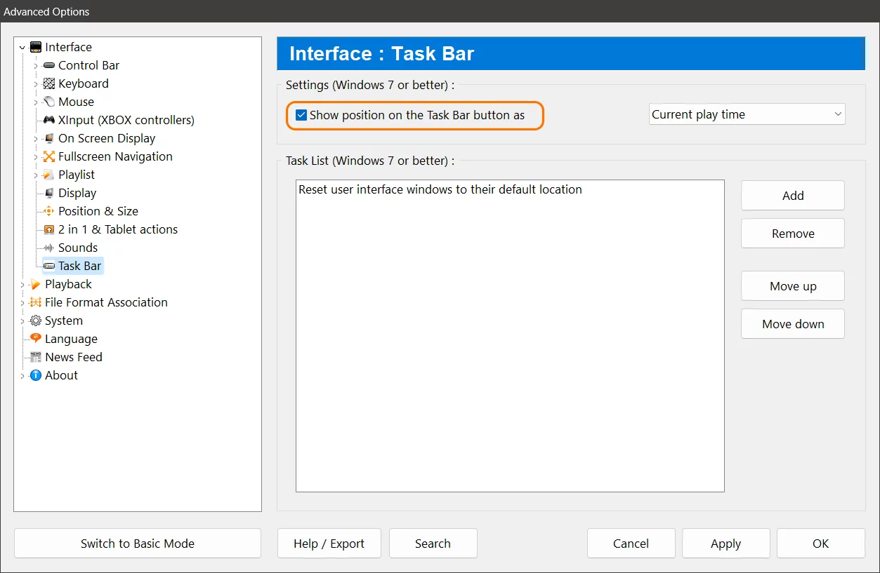Click the Control Bar icon
This screenshot has height=573, width=880.
coord(49,65)
